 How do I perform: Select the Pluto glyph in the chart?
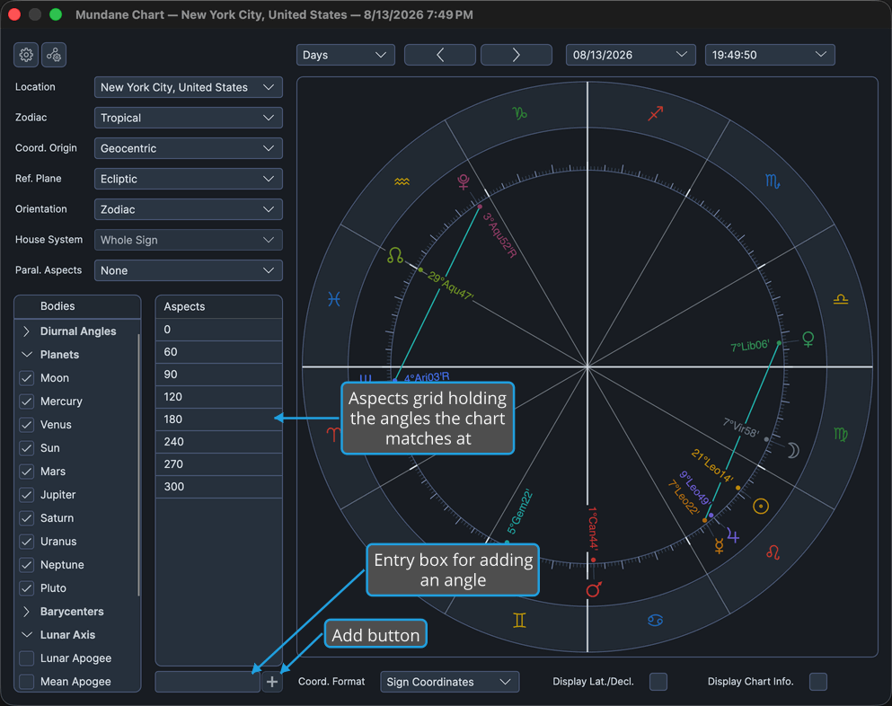464,182
